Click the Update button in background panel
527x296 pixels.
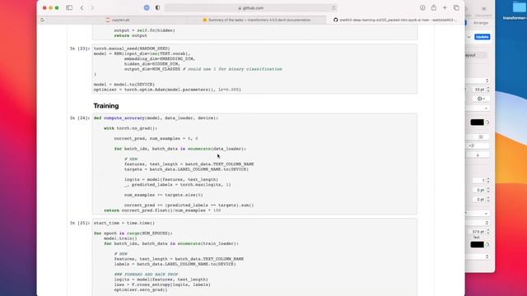pyautogui.click(x=482, y=37)
